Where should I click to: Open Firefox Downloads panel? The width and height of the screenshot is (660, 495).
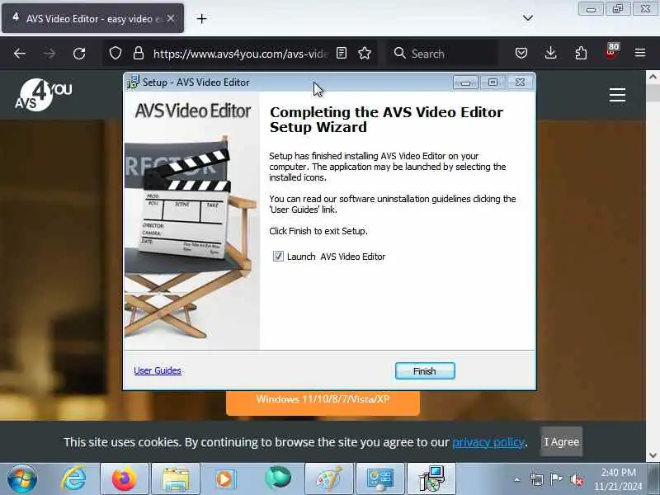[x=550, y=53]
